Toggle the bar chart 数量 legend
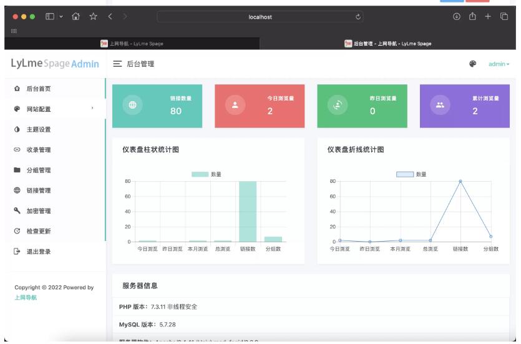This screenshot has width=521, height=344. [x=207, y=174]
